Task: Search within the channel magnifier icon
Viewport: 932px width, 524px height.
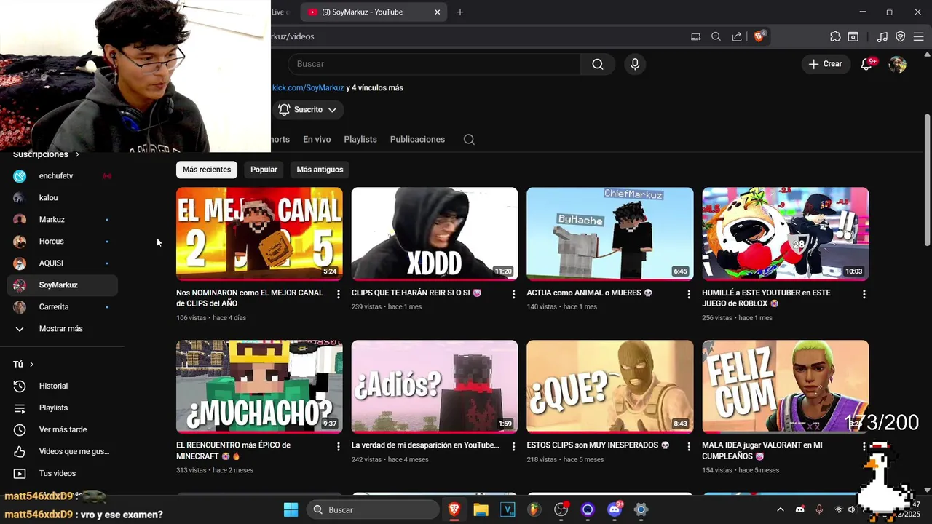Action: click(x=469, y=140)
